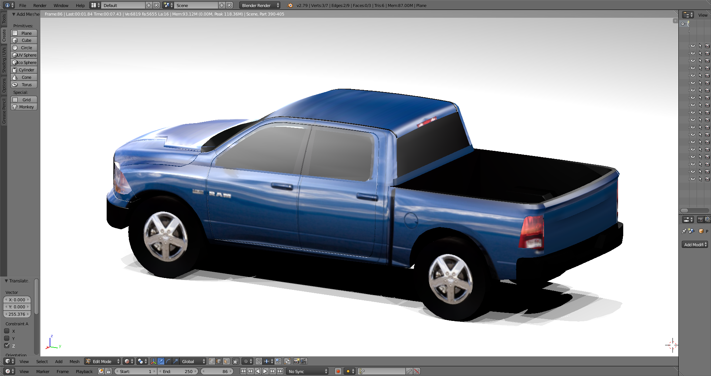Toggle the 3D manipulator widget icon
Screen dimensions: 711x376
pos(153,362)
